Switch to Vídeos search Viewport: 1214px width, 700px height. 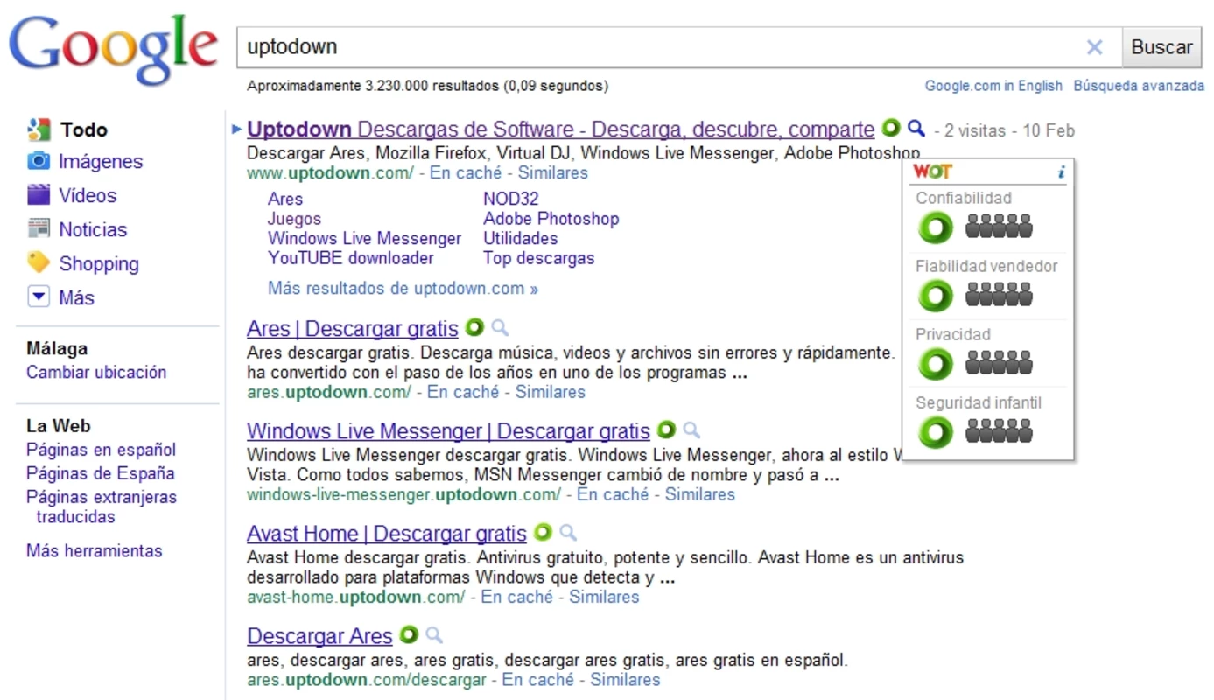pos(88,195)
